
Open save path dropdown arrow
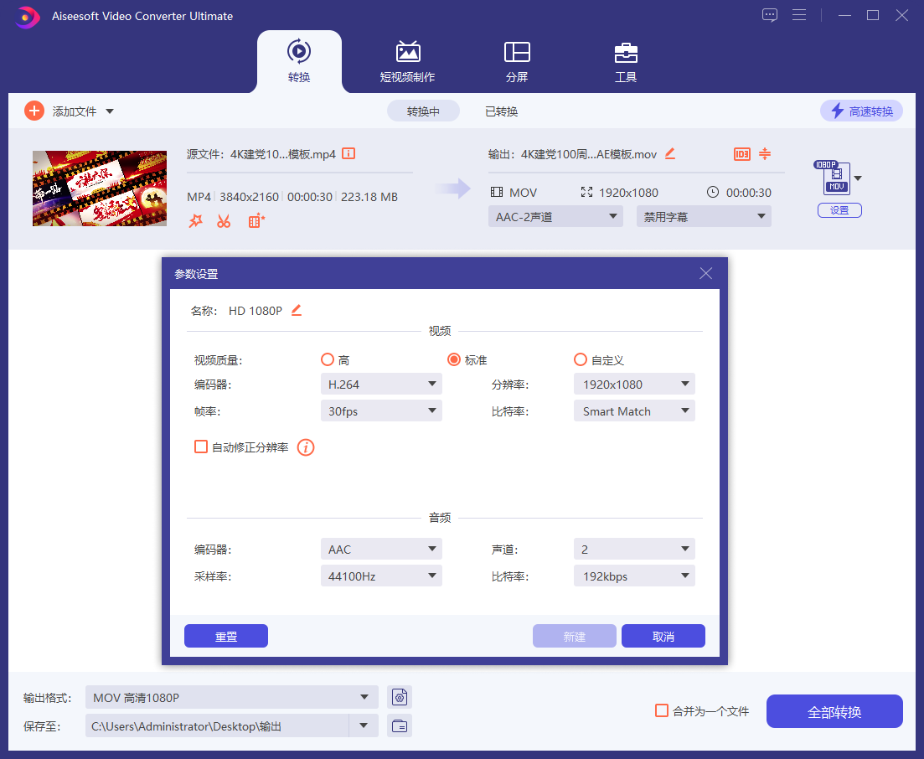coord(364,726)
